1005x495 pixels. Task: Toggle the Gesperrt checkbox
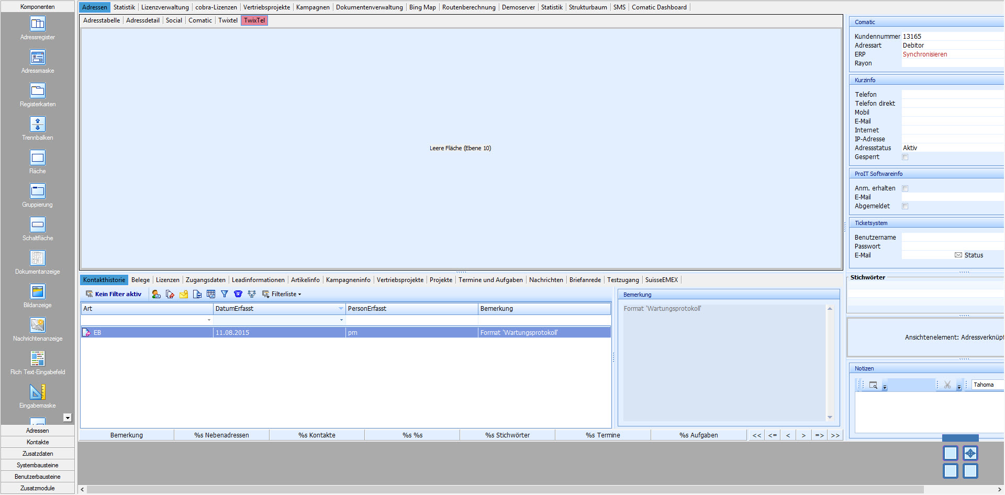tap(905, 157)
